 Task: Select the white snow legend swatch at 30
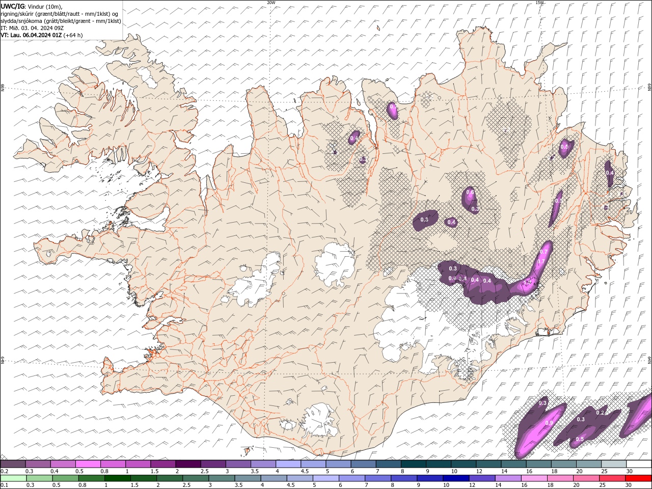click(x=639, y=464)
